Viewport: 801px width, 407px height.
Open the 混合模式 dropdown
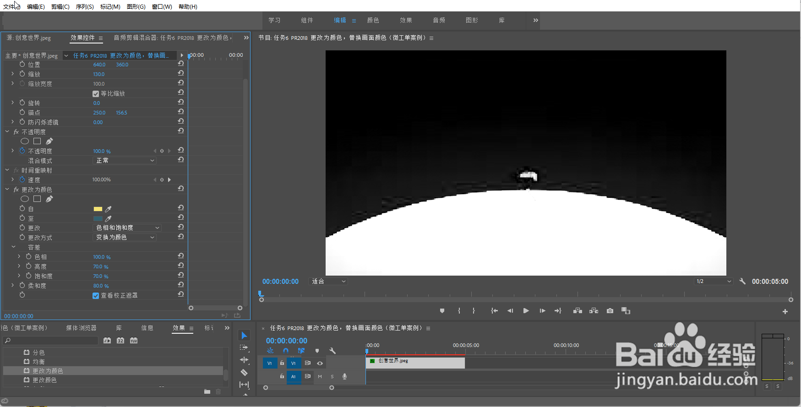pos(125,160)
